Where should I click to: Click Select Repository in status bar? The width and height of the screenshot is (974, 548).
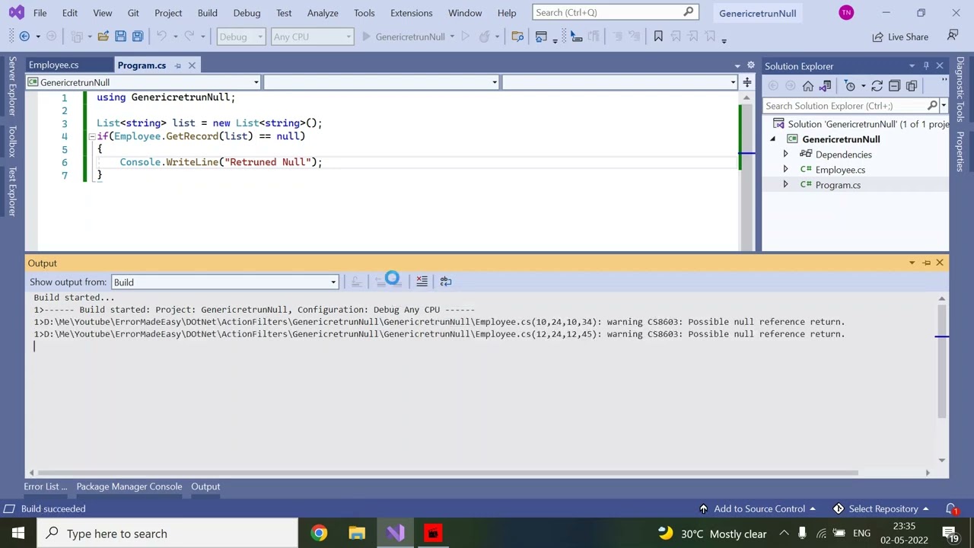pyautogui.click(x=881, y=508)
